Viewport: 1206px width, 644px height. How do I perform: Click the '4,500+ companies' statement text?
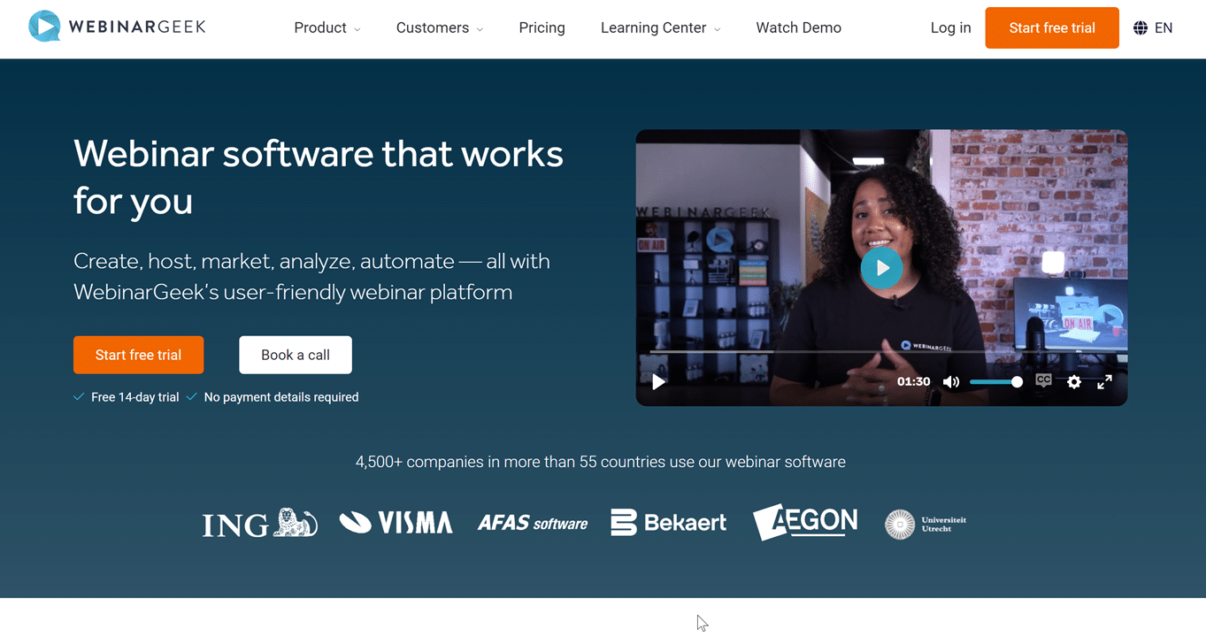[601, 462]
